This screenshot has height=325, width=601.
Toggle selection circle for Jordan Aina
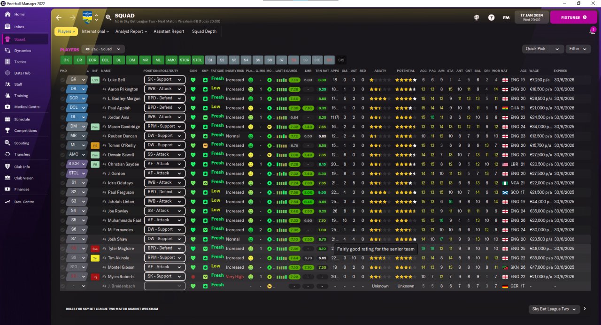point(63,117)
